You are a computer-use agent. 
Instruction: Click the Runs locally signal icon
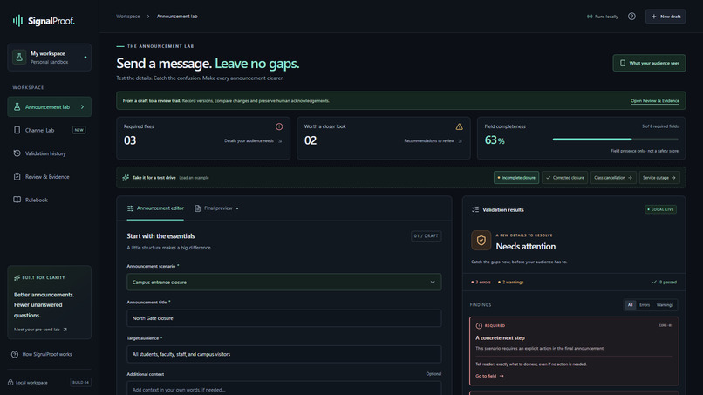coord(590,17)
